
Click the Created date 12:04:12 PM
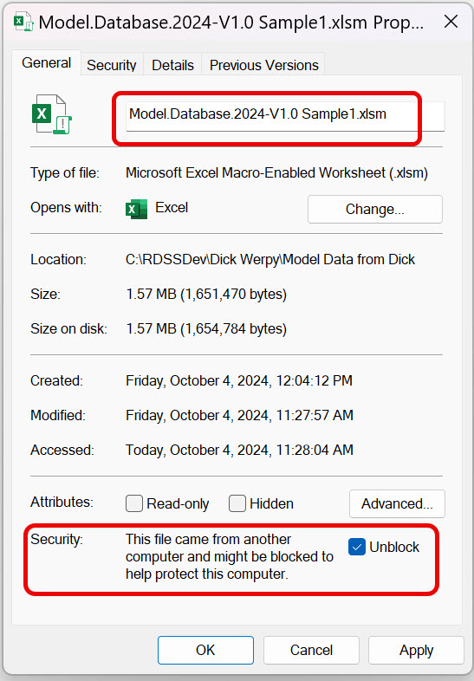point(239,381)
